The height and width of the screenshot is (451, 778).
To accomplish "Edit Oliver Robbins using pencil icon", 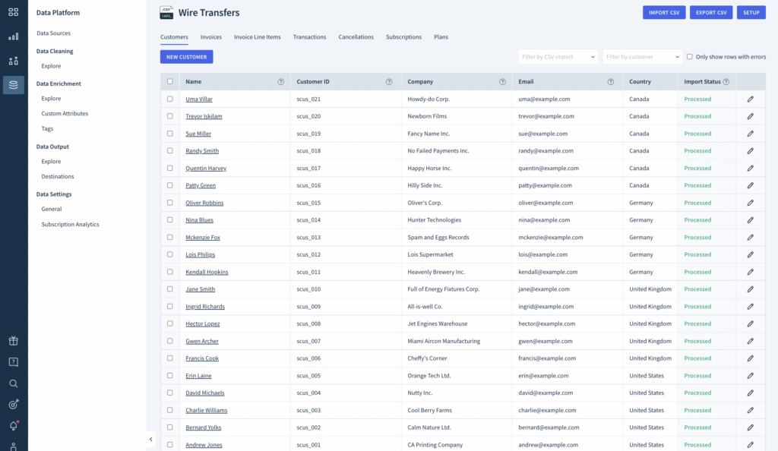I will click(x=750, y=203).
